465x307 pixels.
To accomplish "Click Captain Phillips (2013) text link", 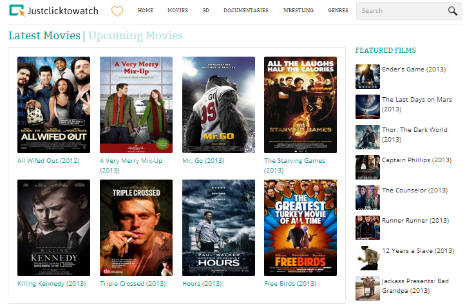I will (x=417, y=160).
